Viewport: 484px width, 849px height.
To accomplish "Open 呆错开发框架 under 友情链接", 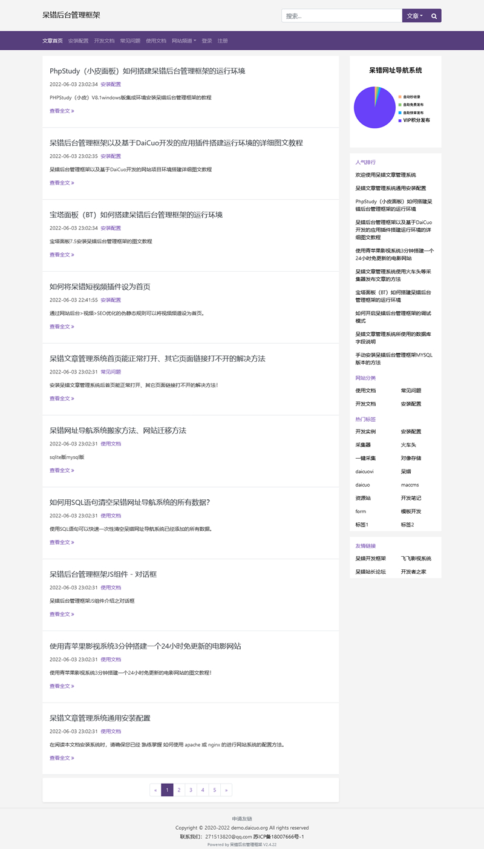I will tap(371, 558).
